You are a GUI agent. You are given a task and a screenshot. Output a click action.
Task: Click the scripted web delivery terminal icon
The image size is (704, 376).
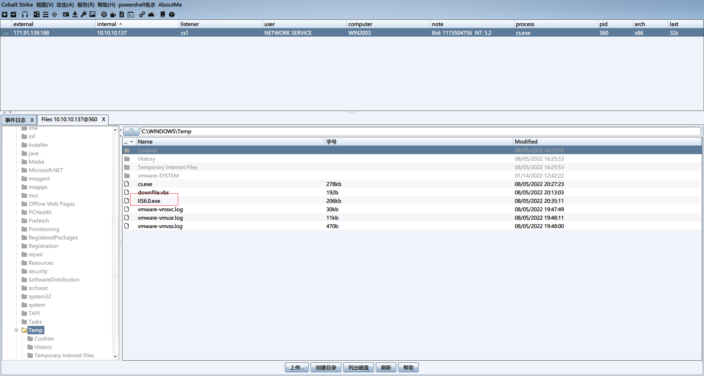coord(131,15)
